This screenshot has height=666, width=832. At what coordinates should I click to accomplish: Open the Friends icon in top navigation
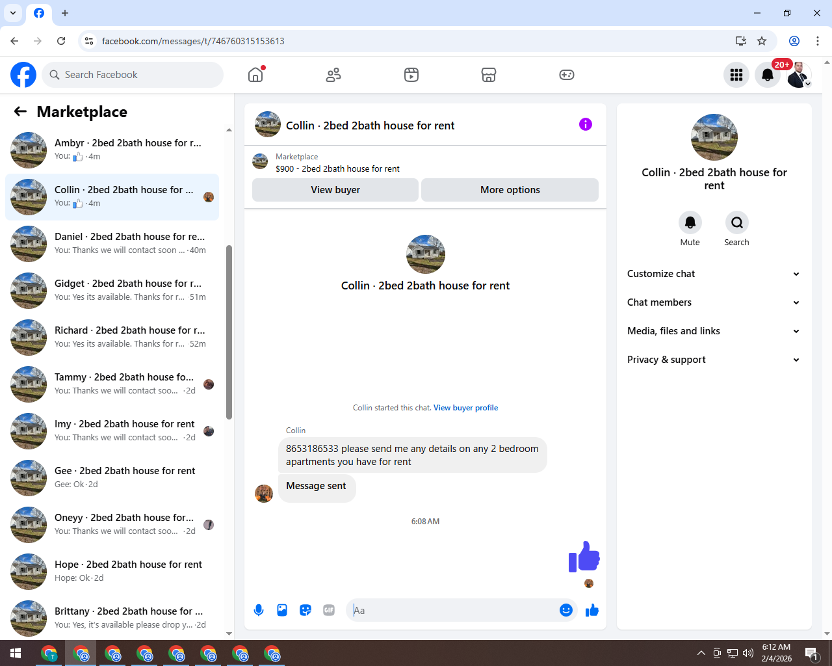(333, 75)
